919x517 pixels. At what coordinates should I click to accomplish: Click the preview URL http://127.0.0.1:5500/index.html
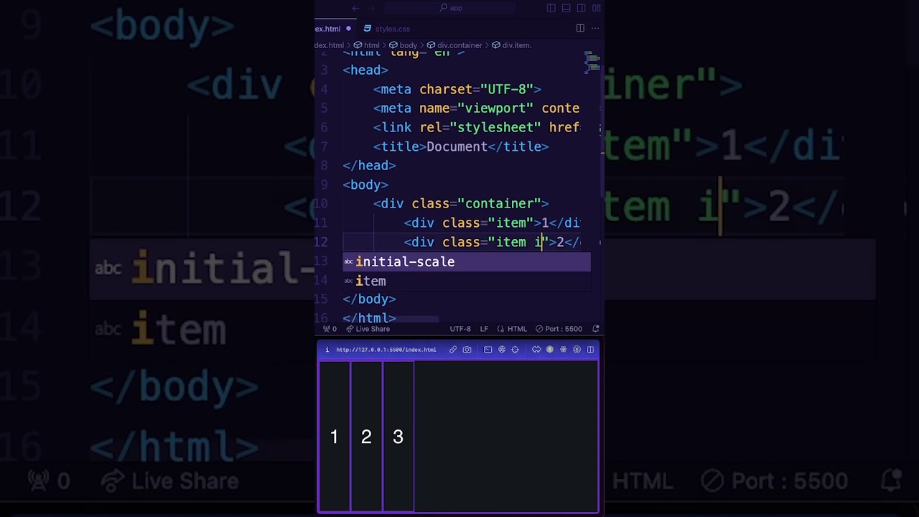(386, 350)
